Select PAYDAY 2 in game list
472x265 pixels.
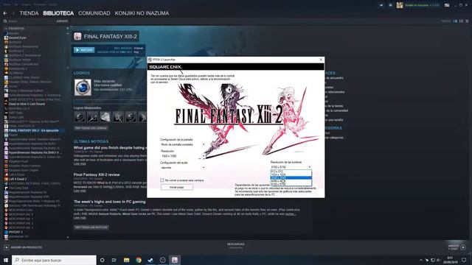(15, 232)
